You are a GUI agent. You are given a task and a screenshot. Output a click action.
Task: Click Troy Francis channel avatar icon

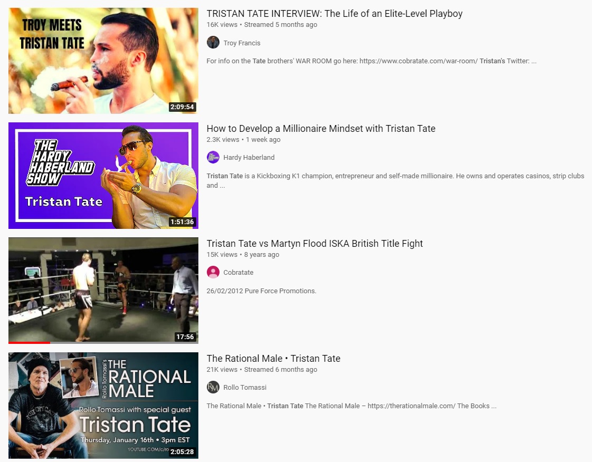pos(213,43)
